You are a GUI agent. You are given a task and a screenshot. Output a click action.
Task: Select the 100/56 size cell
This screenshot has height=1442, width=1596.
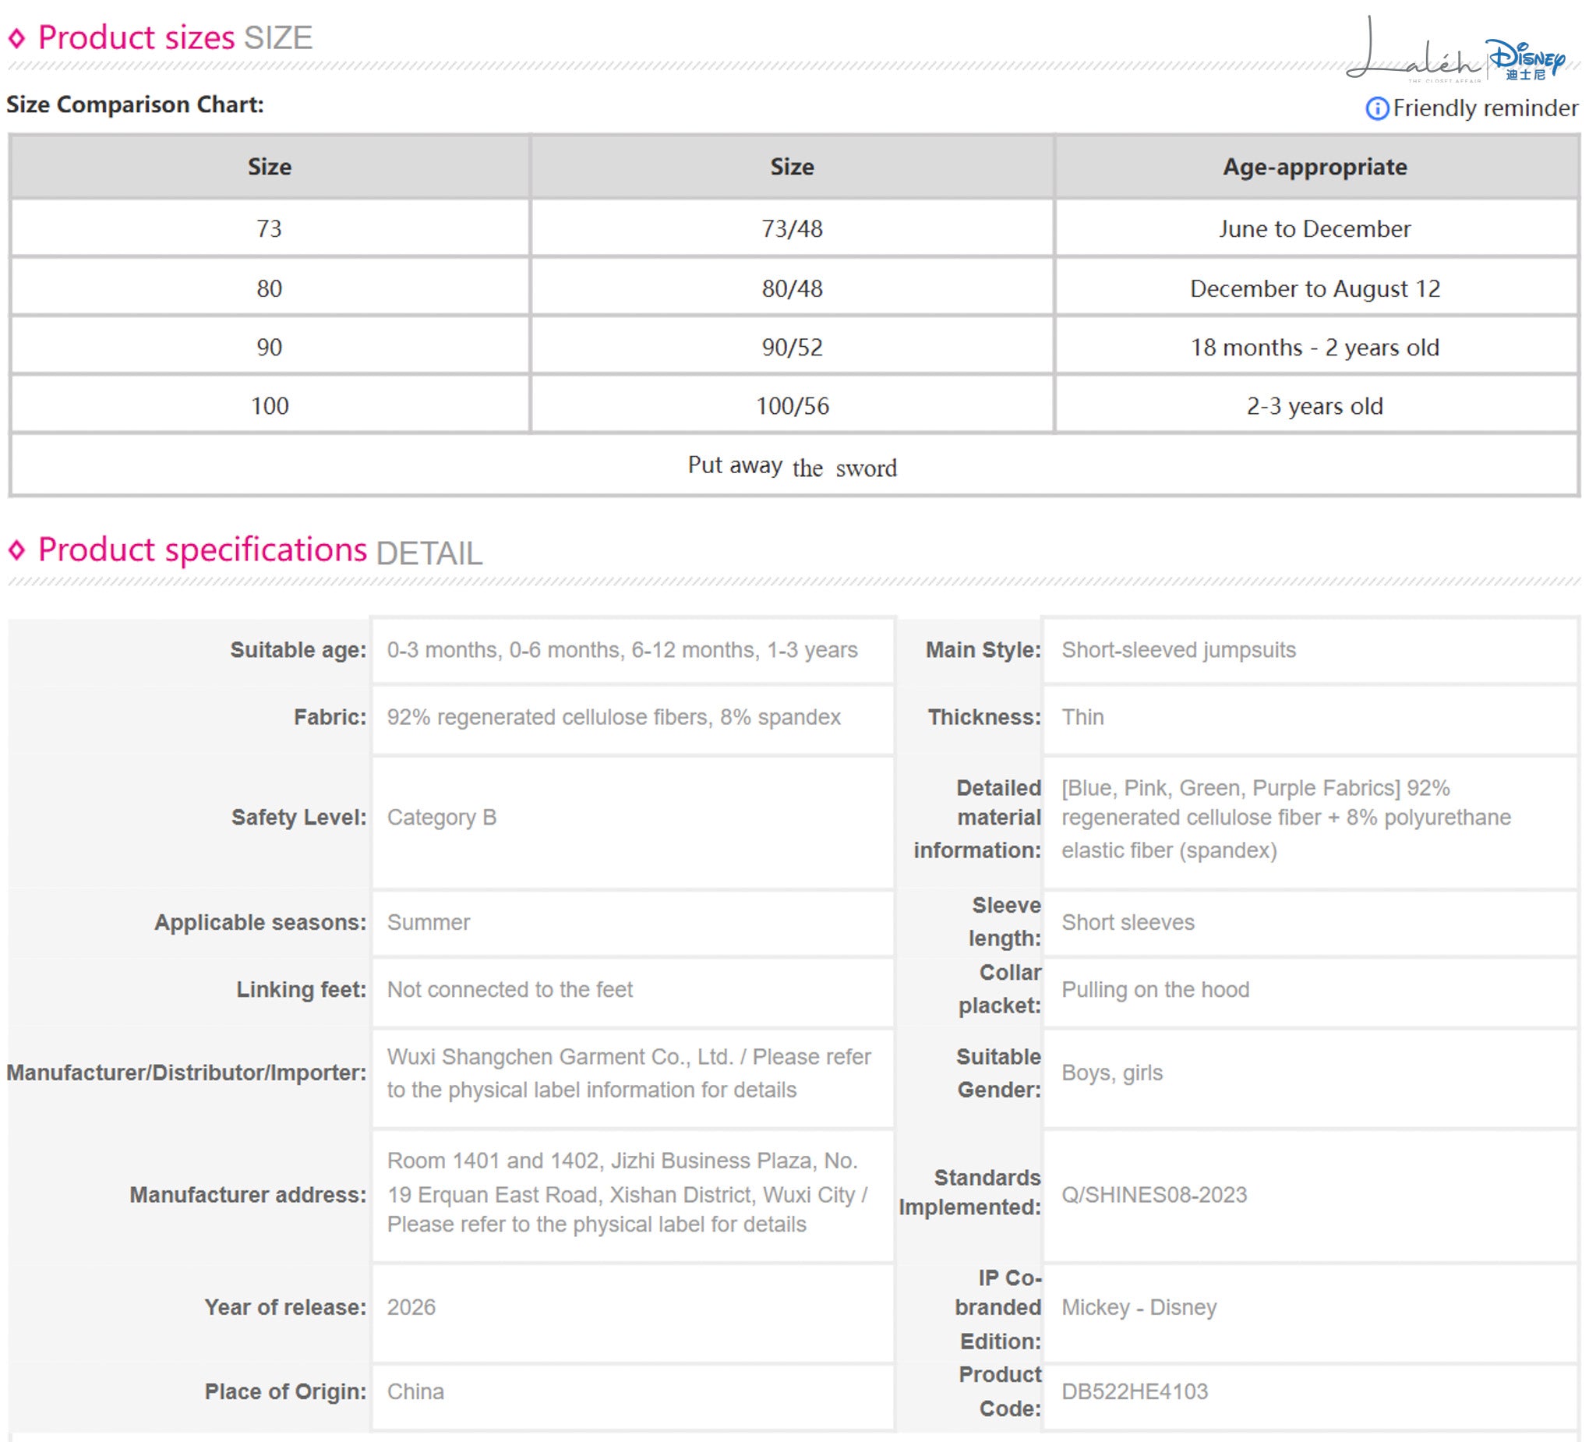coord(792,405)
